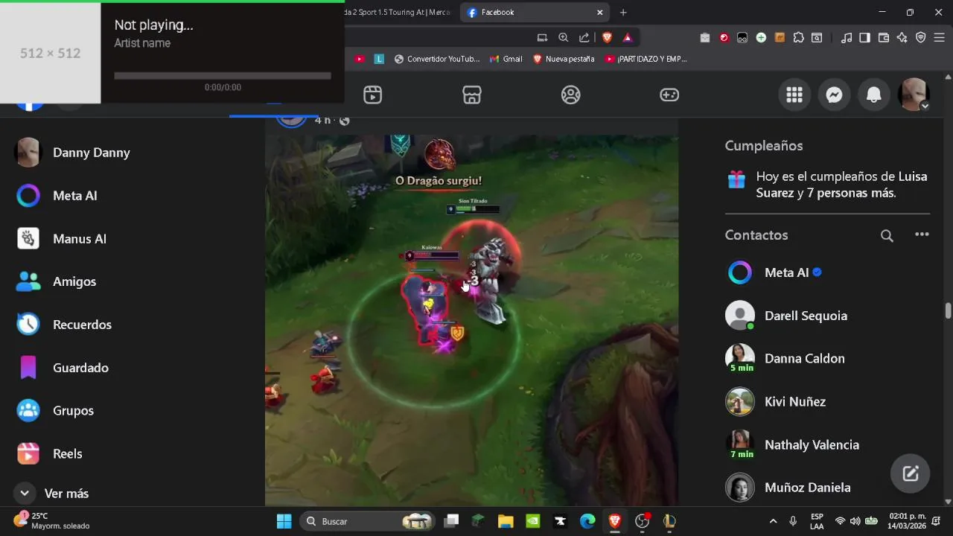Start new message with compose button
Image resolution: width=953 pixels, height=536 pixels.
[x=911, y=473]
